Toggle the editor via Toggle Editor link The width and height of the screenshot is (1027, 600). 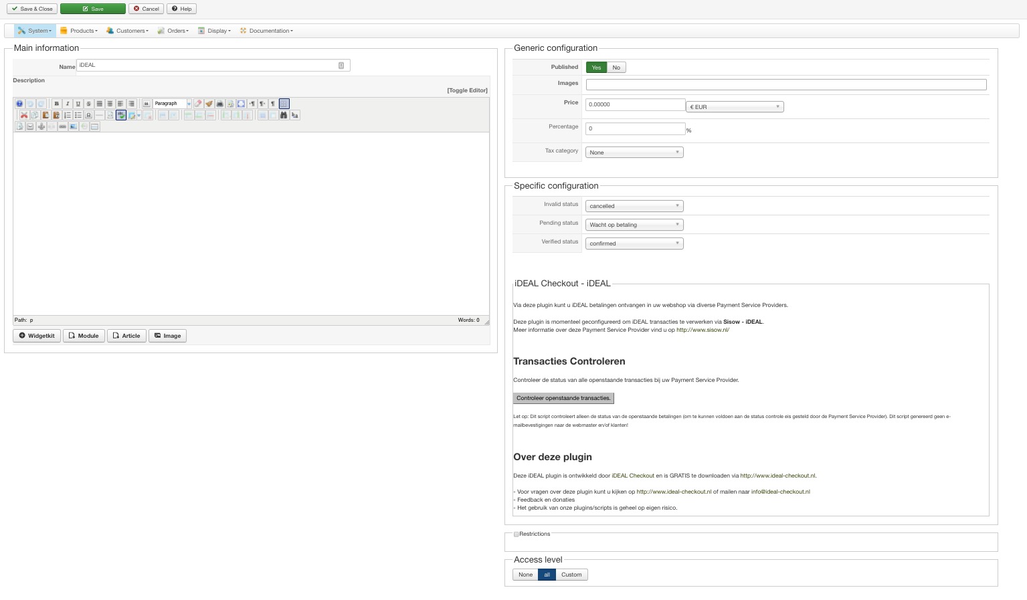(x=467, y=90)
